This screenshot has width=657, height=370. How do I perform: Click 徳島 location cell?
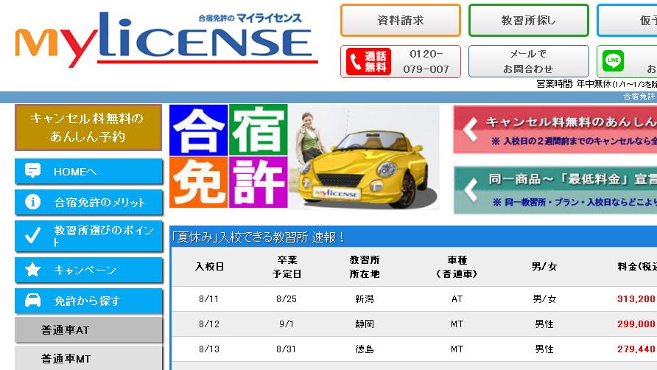(365, 349)
